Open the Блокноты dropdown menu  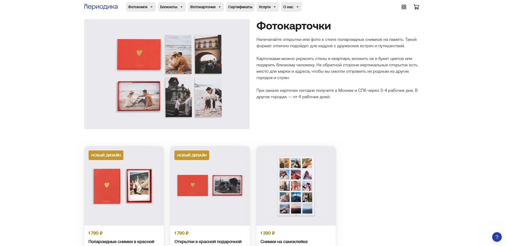[x=172, y=7]
